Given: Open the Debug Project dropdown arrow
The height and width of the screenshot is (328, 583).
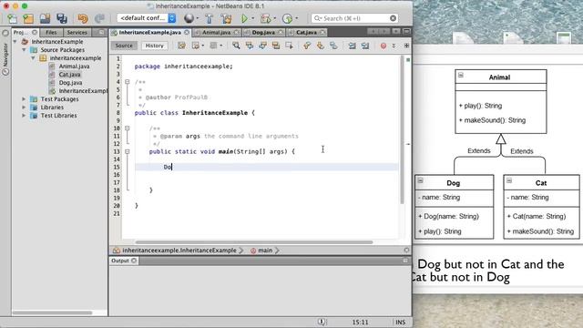Looking at the screenshot, I should (x=274, y=18).
